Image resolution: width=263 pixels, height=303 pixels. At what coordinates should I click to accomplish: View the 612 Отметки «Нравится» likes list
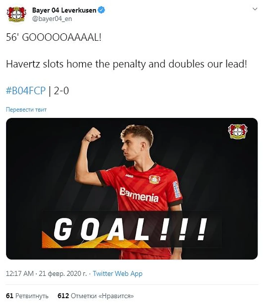click(x=95, y=296)
